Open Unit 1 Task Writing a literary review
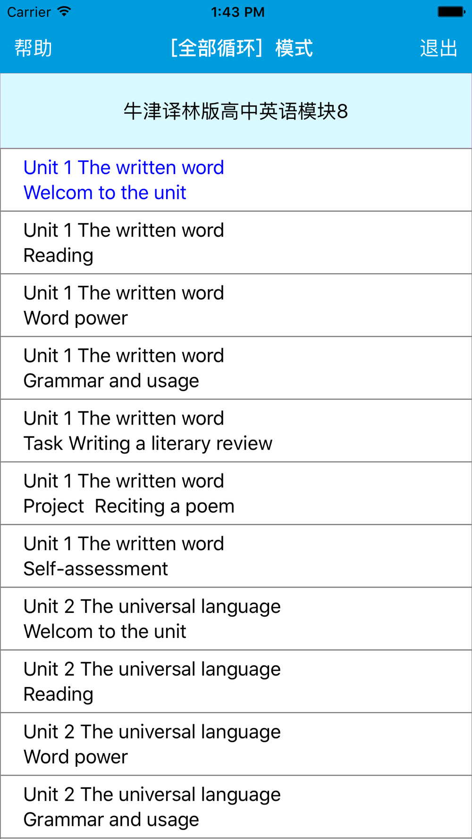472x839 pixels. (236, 431)
